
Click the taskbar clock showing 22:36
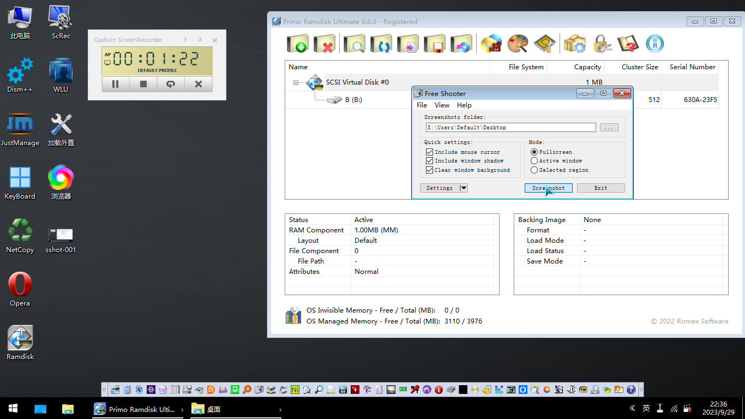point(718,408)
